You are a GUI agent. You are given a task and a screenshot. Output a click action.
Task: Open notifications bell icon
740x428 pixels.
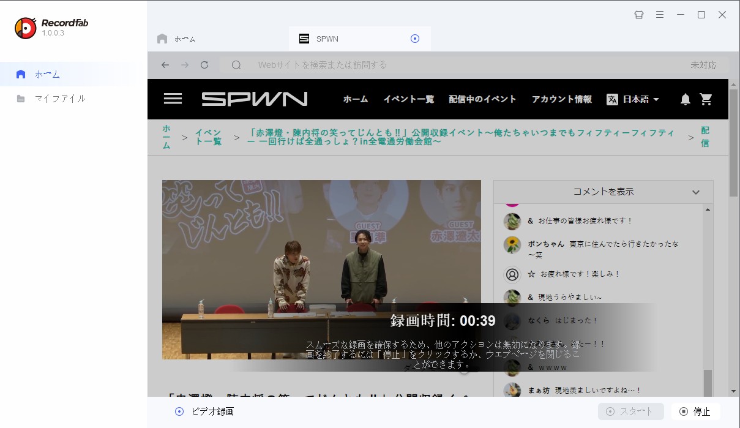686,99
